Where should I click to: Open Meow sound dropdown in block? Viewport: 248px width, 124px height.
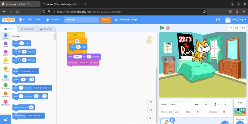pyautogui.click(x=83, y=62)
